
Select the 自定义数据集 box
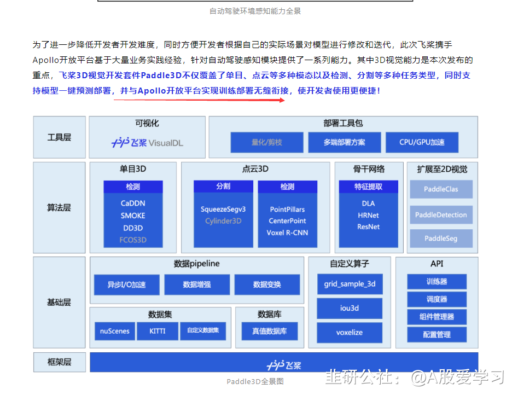click(x=203, y=330)
